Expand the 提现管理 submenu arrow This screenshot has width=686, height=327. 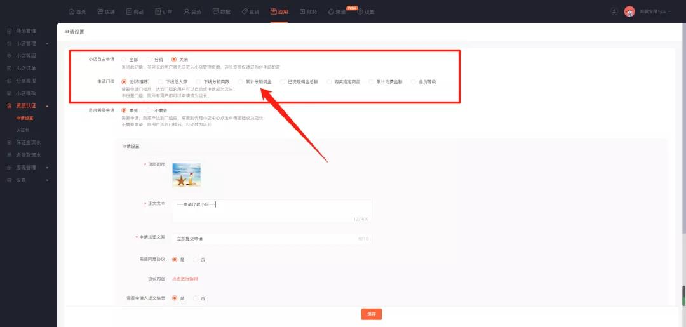(47, 168)
